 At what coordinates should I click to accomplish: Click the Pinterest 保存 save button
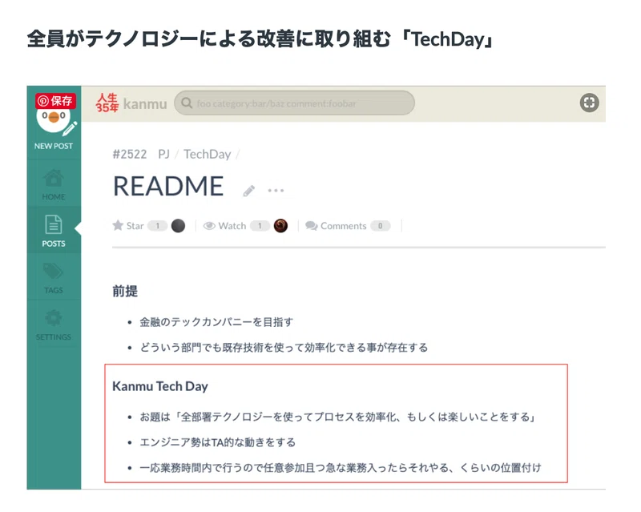[55, 101]
